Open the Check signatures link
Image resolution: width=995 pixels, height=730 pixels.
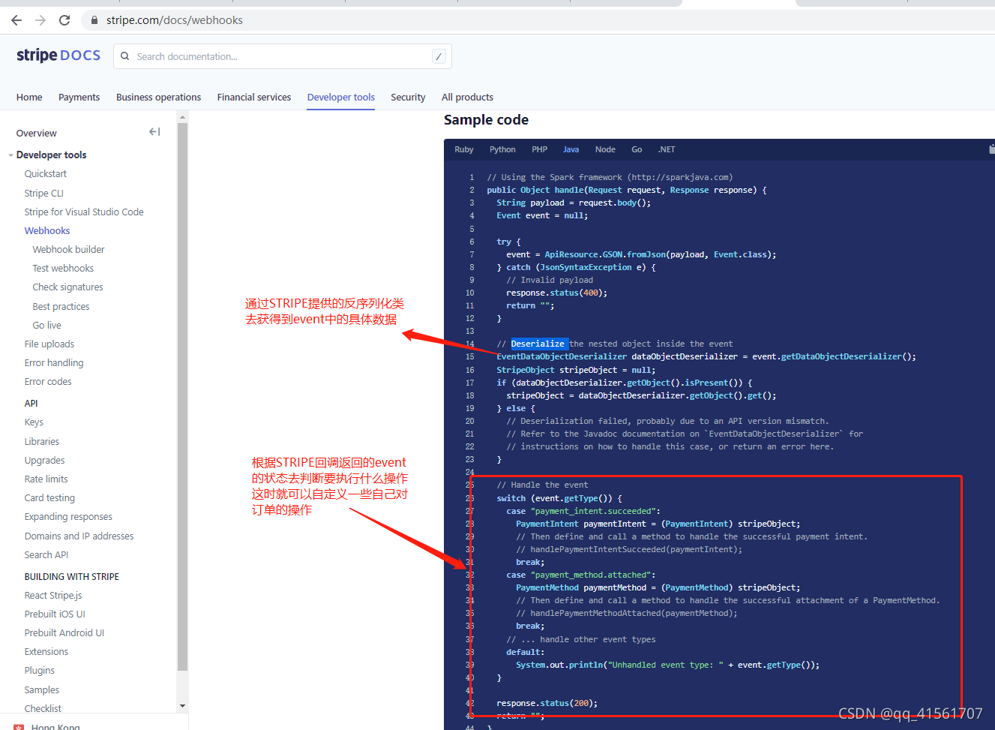(67, 287)
